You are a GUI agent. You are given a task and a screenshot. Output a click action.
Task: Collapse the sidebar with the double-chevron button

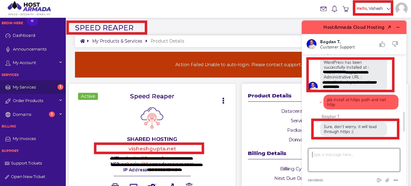point(32,21)
